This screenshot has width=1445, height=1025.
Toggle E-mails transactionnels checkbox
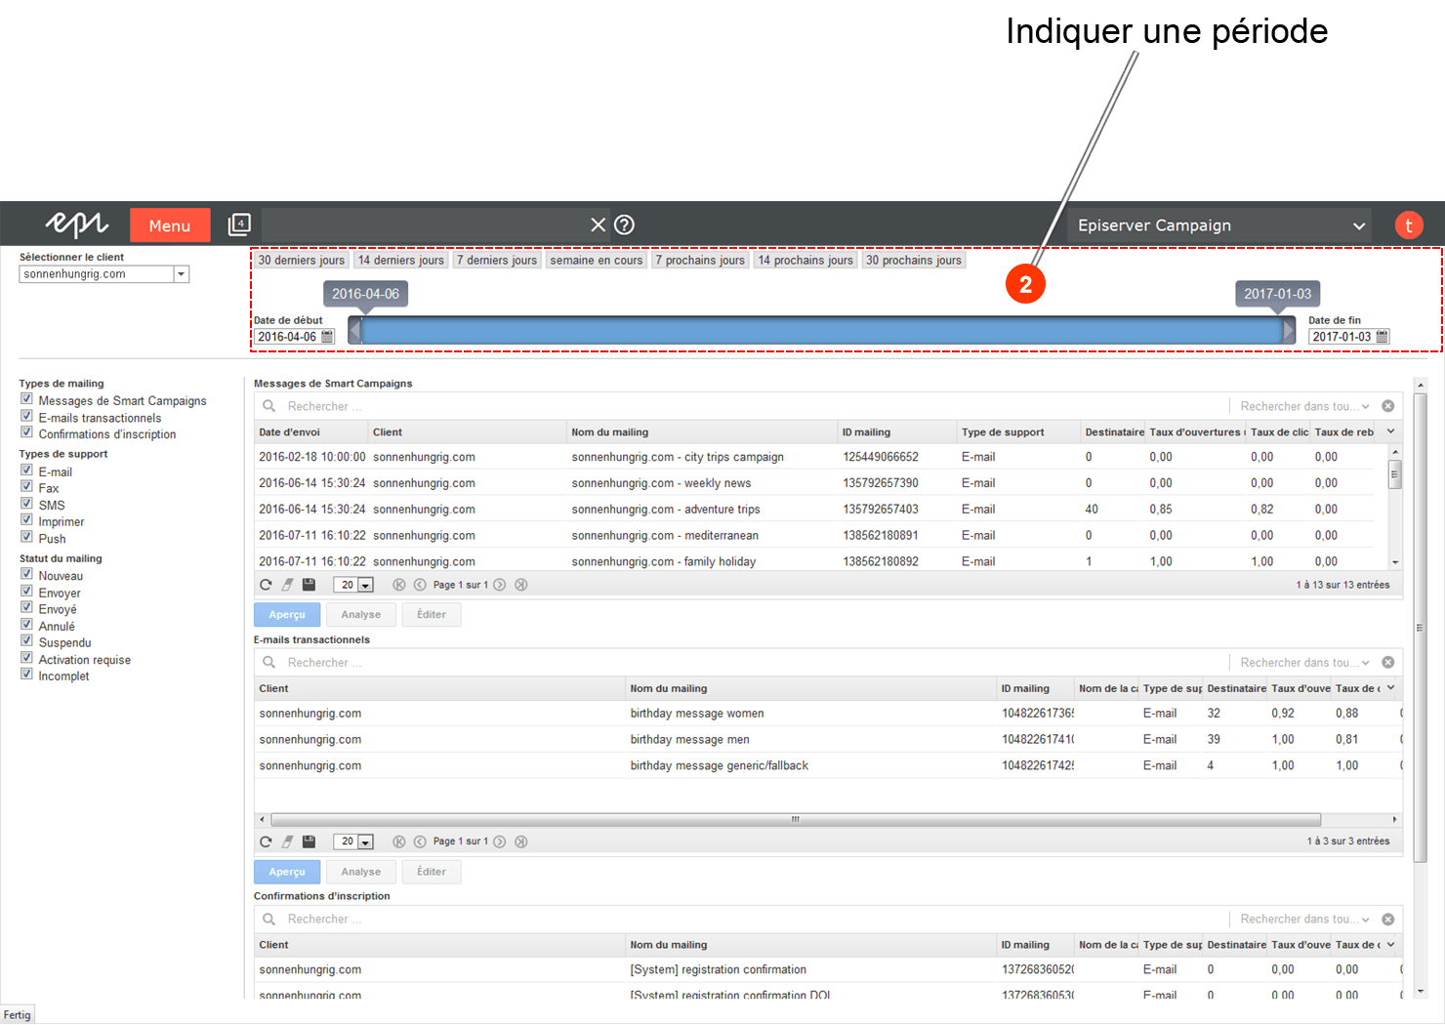[x=26, y=416]
